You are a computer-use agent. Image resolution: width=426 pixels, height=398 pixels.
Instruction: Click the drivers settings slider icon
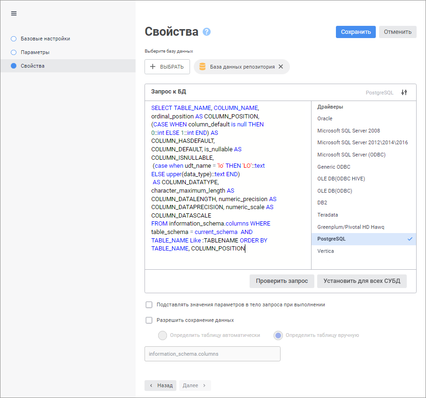(x=404, y=93)
